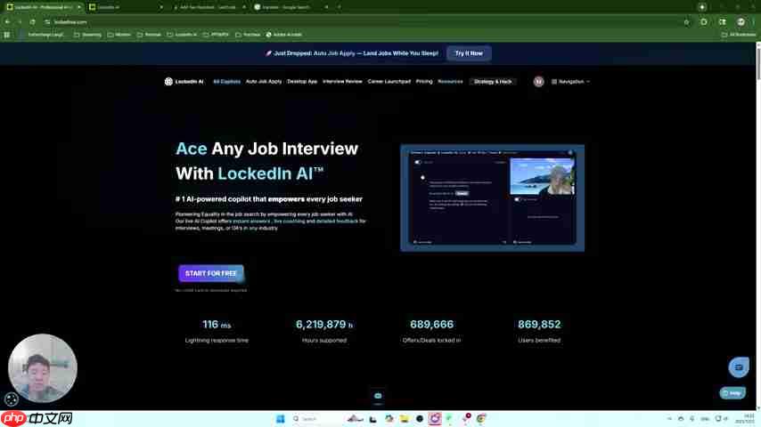Open the Auto Job Apply page
Screen dimensions: 761x427
(x=264, y=82)
